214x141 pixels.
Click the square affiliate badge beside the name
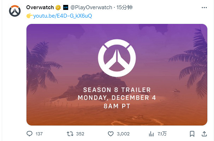coord(66,7)
